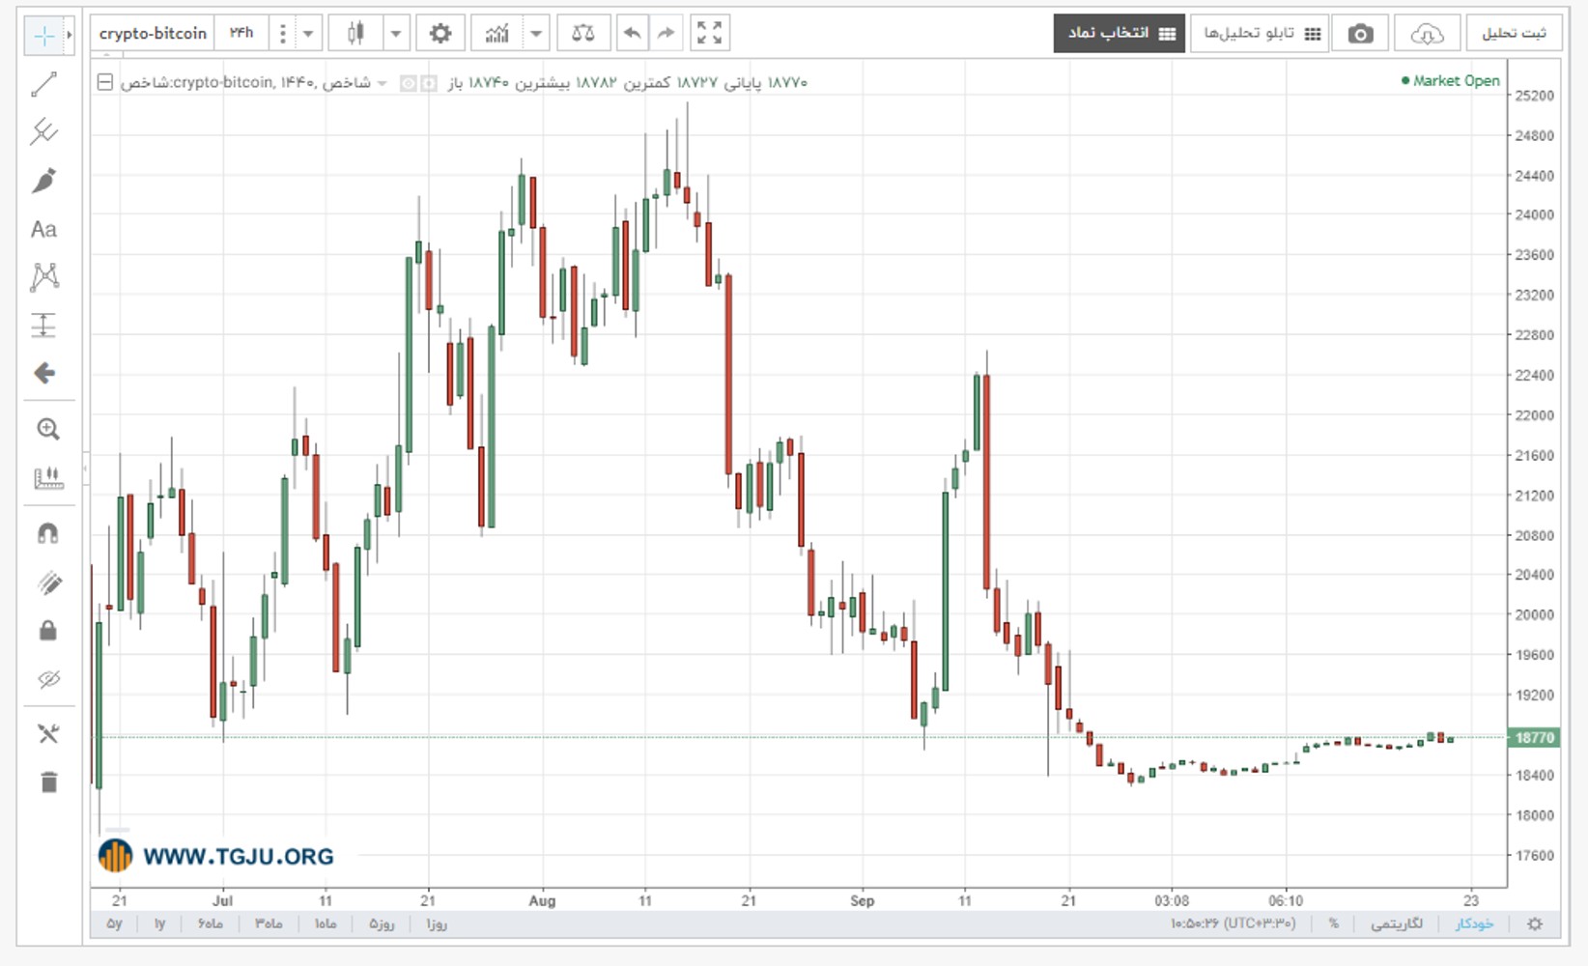Toggle lock all drawing tools

(x=47, y=631)
